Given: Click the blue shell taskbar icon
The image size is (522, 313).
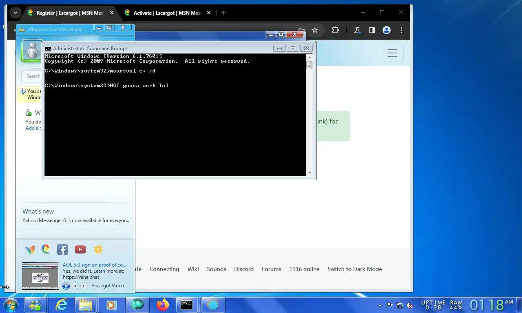Looking at the screenshot, I should [213, 305].
